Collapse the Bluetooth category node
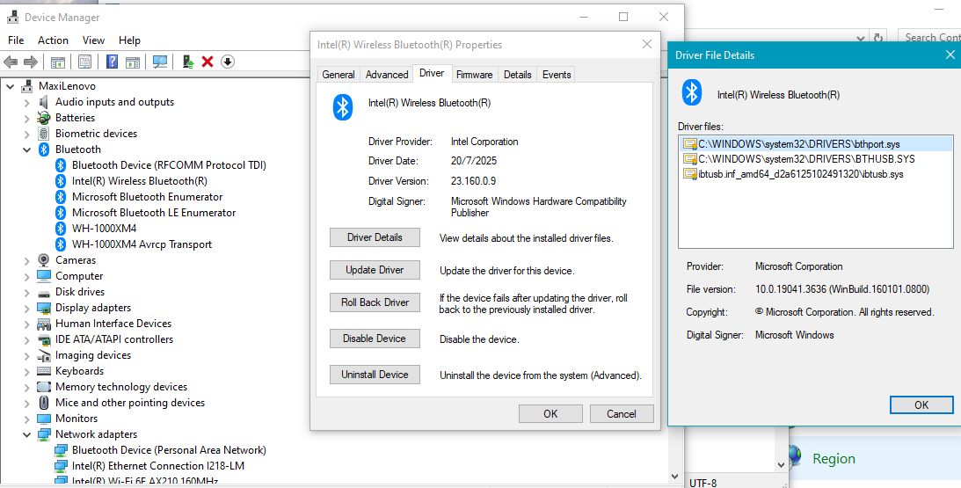 (x=27, y=149)
